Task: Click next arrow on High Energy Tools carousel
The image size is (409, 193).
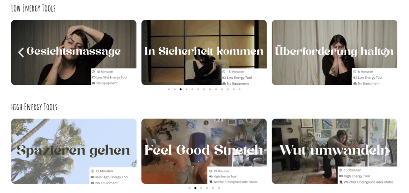Action: pos(387,151)
